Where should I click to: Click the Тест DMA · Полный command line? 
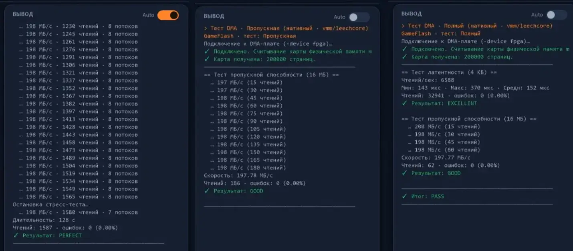click(x=477, y=26)
